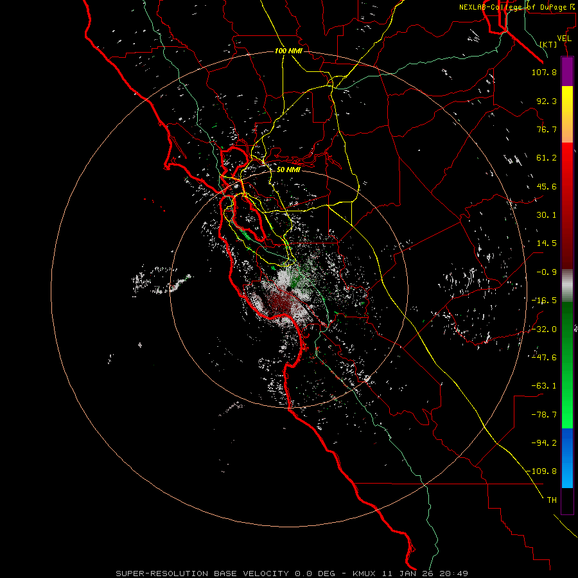Click the 76.7 velocity scale value

point(547,129)
